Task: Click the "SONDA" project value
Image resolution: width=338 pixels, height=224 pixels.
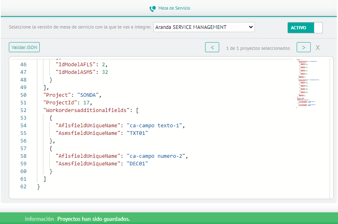Action: (90, 95)
